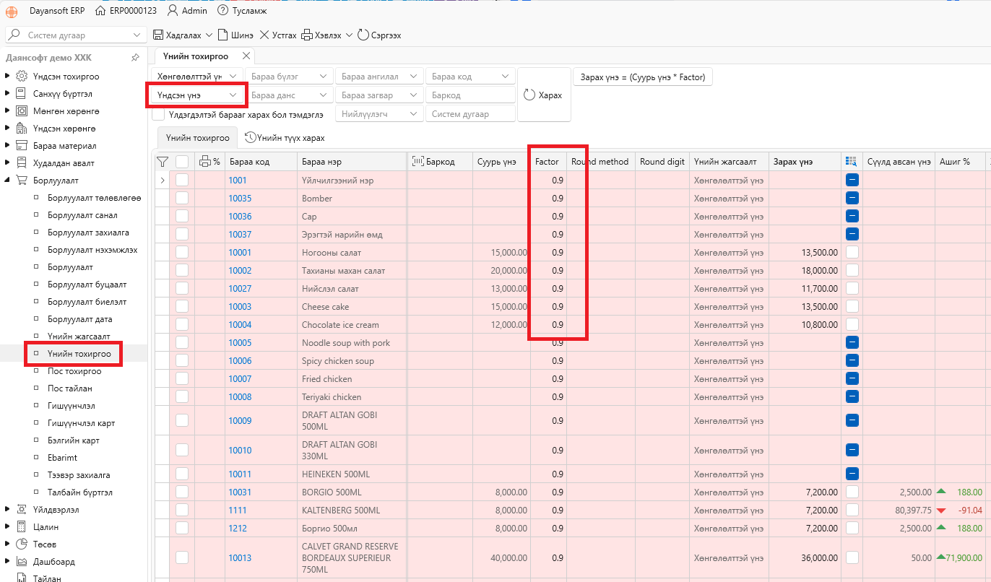This screenshot has width=991, height=582.
Task: Switch to Үнийн түүх харах tab
Action: click(x=285, y=138)
